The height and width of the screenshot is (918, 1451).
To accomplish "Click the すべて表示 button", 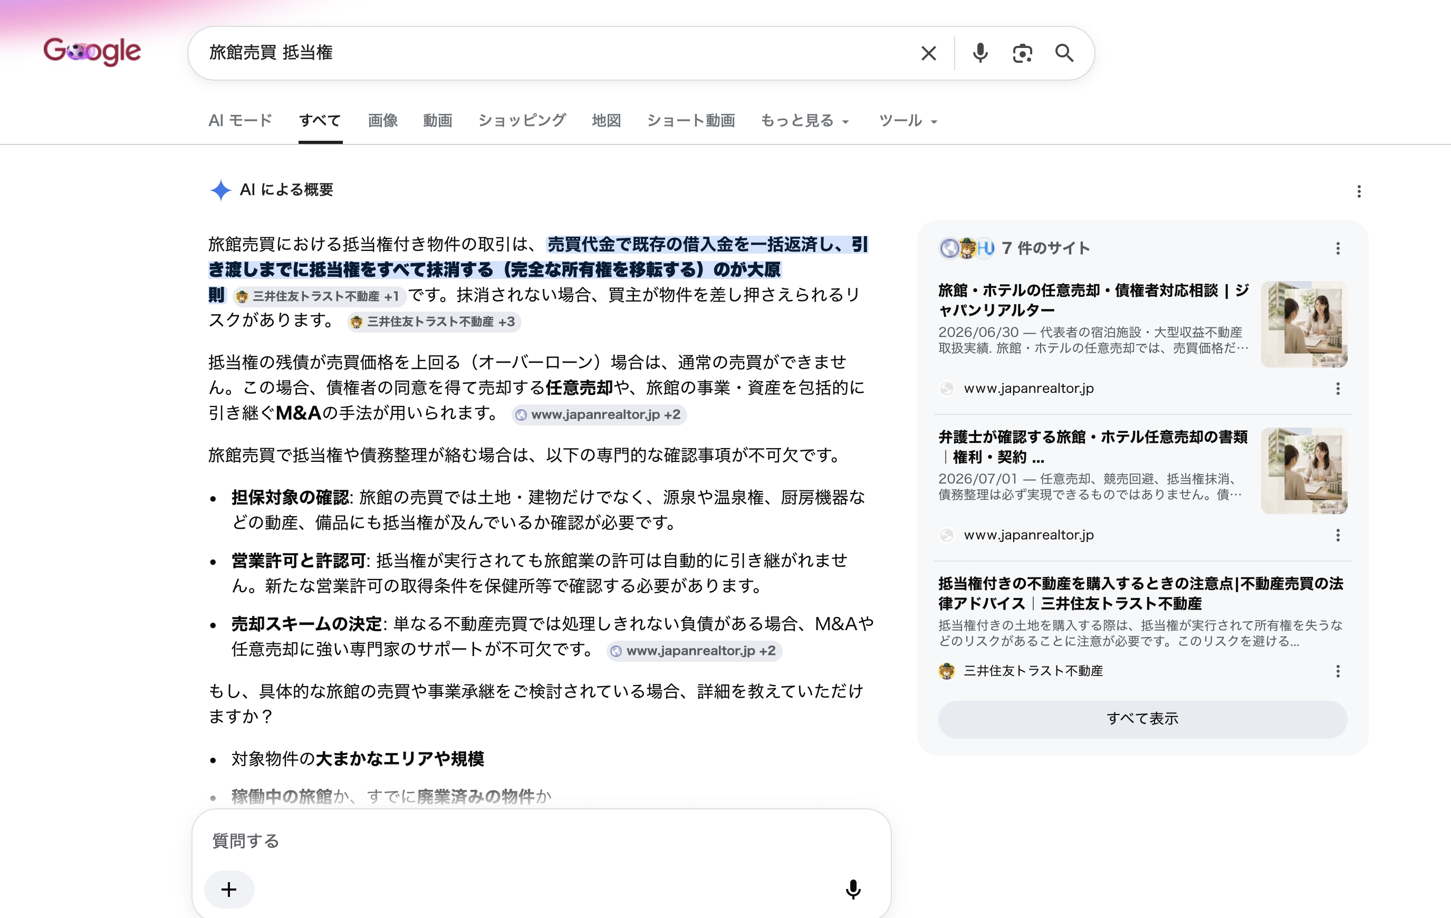I will tap(1142, 719).
